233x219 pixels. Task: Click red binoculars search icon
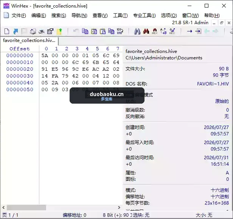(x=146, y=31)
